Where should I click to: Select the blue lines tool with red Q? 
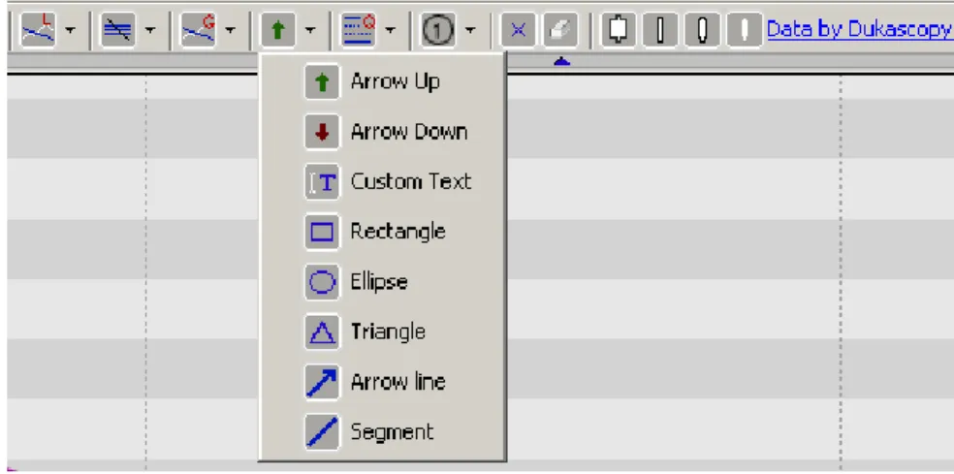coord(359,30)
